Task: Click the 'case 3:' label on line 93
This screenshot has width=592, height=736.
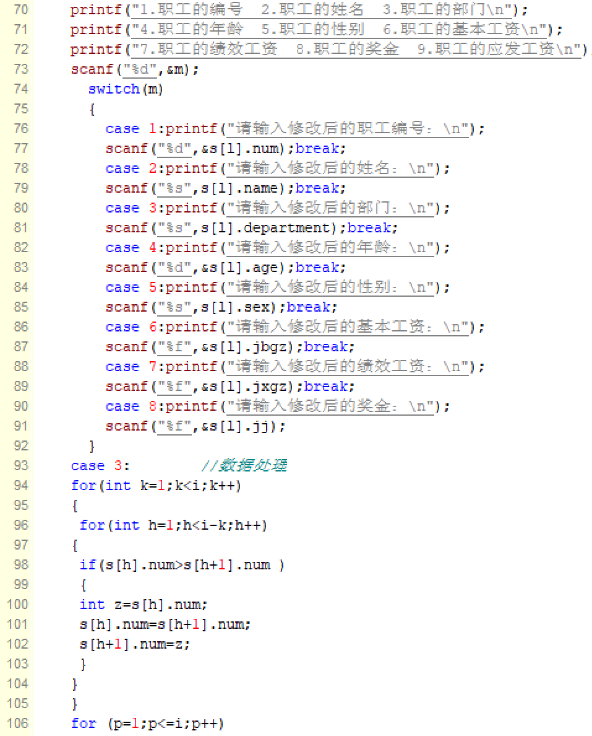Action: pos(100,466)
